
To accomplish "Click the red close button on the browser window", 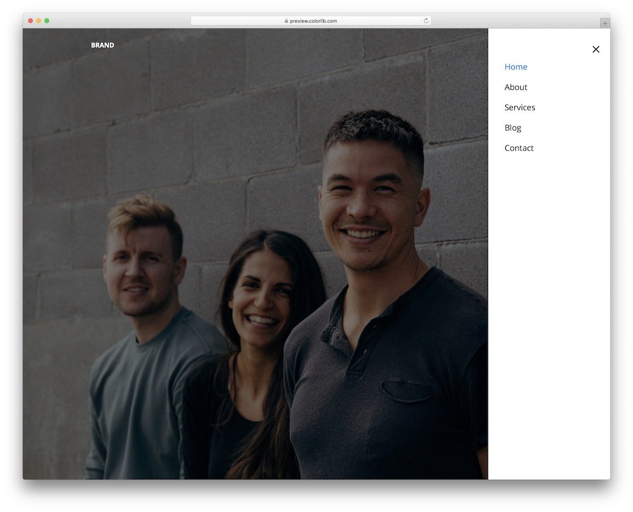I will tap(30, 21).
